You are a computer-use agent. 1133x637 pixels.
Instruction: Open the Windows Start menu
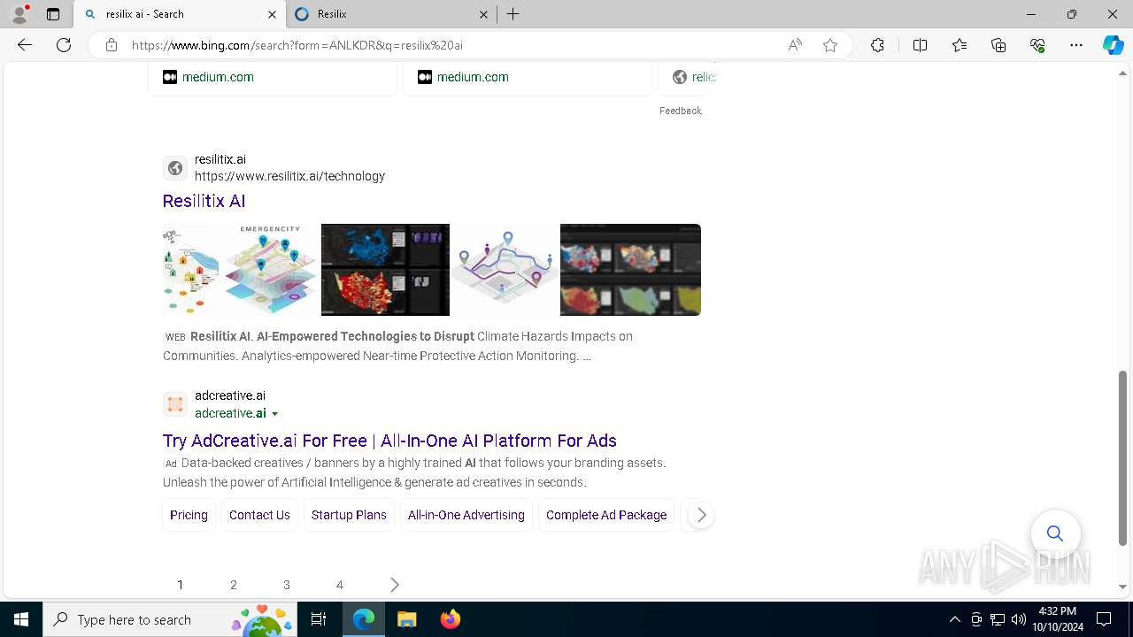pyautogui.click(x=21, y=619)
